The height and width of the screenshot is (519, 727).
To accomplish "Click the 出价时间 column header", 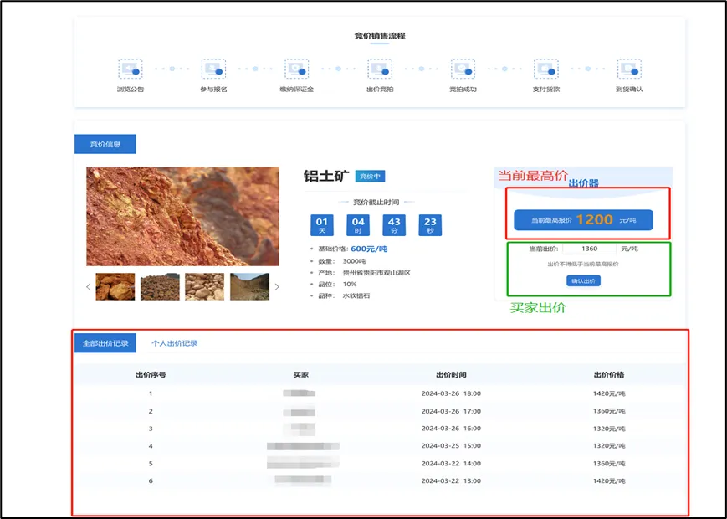I will click(x=451, y=375).
